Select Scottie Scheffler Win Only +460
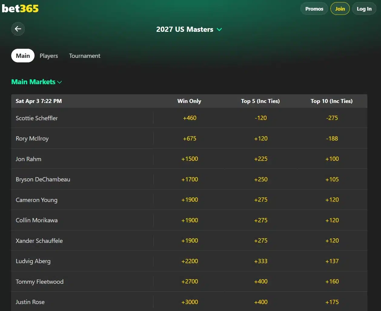This screenshot has height=311, width=381. point(190,118)
